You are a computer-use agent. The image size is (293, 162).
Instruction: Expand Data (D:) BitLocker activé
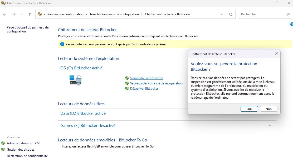tap(83, 113)
